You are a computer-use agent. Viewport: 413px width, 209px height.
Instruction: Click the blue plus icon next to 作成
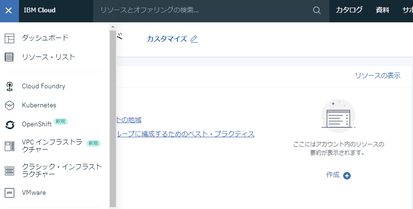pos(347,176)
